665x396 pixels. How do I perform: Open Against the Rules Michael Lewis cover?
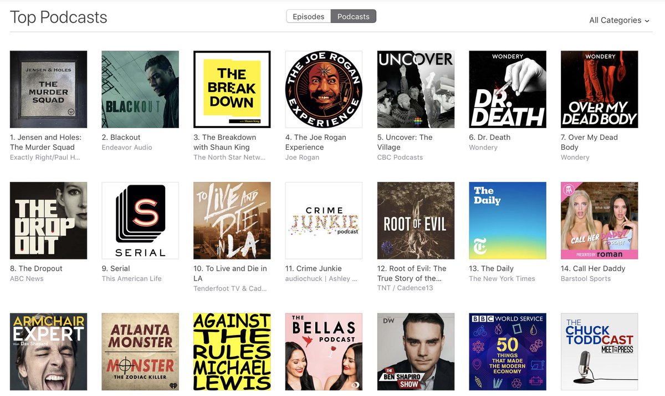[x=232, y=352]
